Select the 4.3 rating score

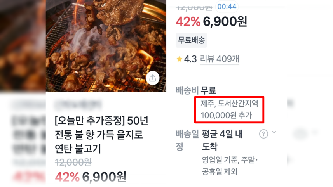pos(190,59)
